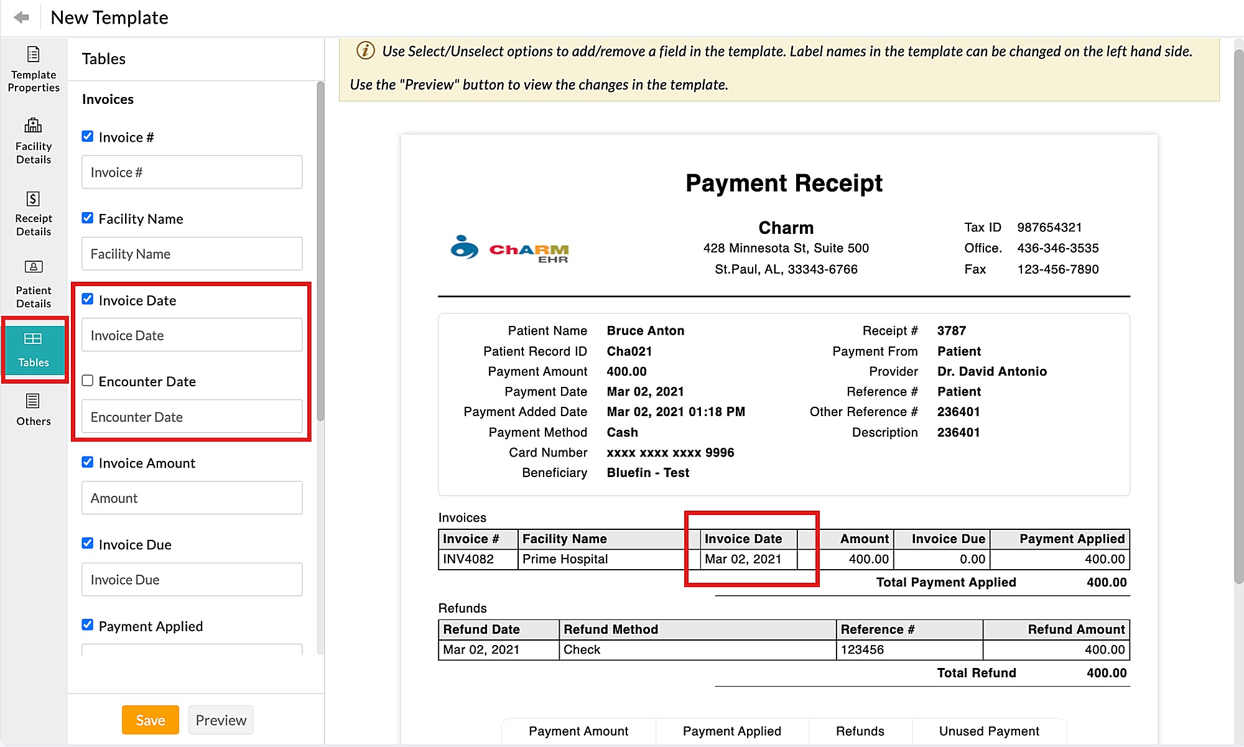Open the Facility Details section
The height and width of the screenshot is (747, 1244).
tap(33, 140)
